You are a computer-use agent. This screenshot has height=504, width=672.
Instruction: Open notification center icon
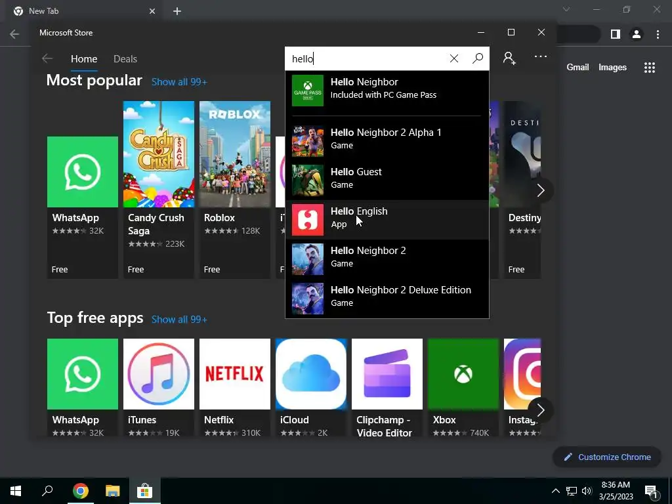pos(652,491)
